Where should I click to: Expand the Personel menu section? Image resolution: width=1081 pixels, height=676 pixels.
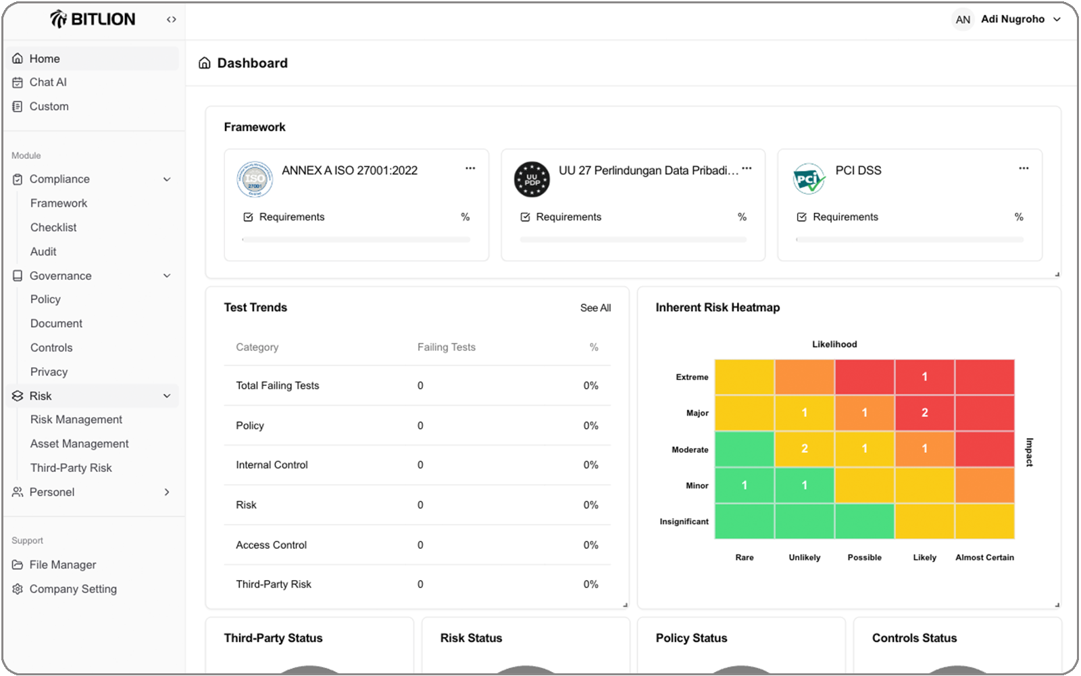167,492
